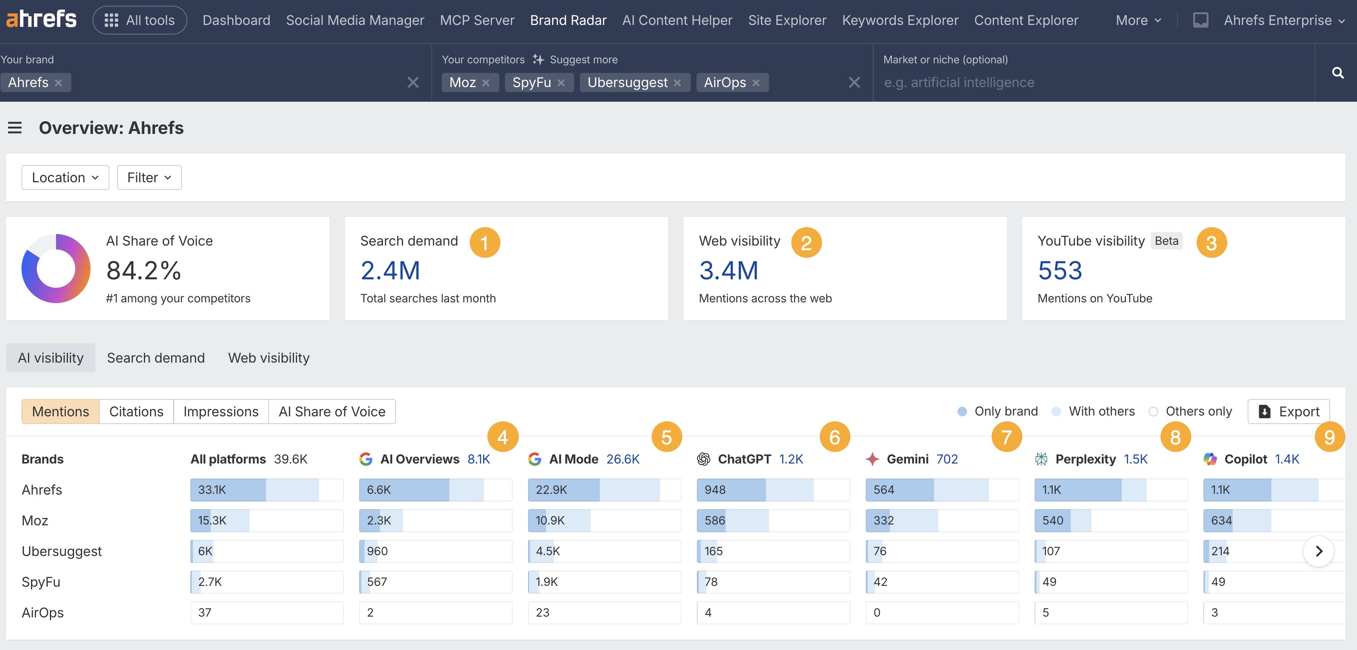The height and width of the screenshot is (650, 1357).
Task: Open the hamburger sidebar menu
Action: tap(15, 128)
